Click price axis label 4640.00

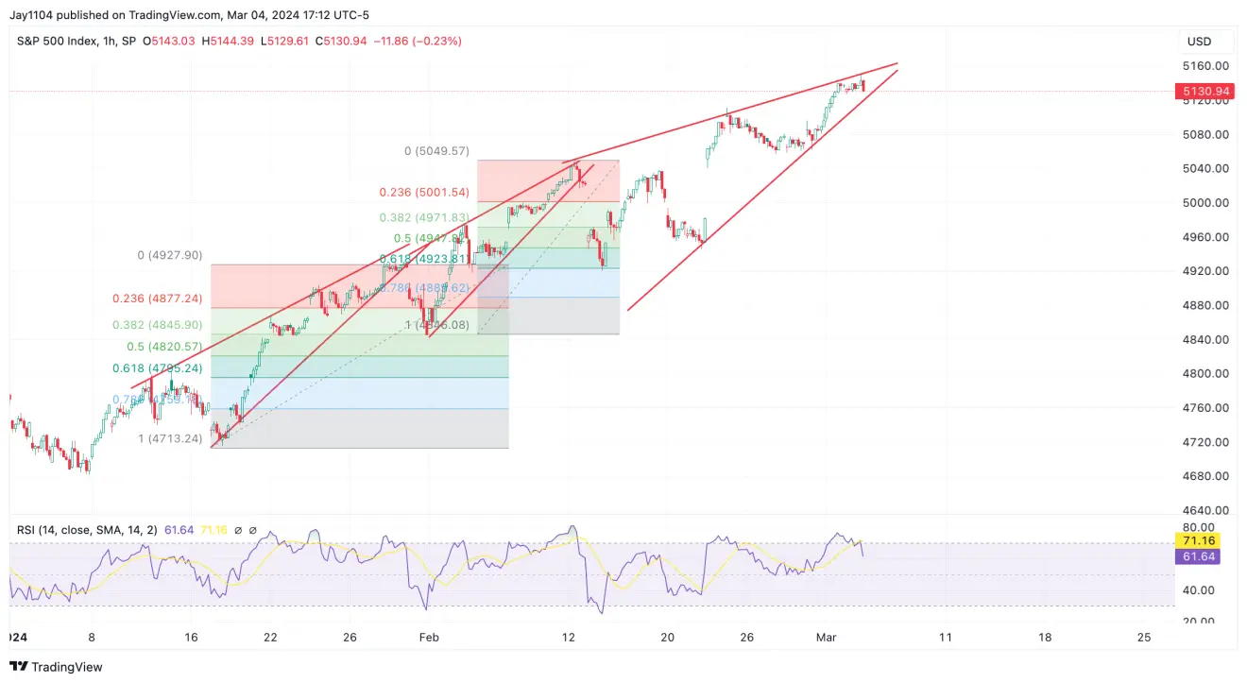[x=1205, y=510]
